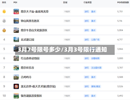Screen dimensions: 130x100
Task: Select heat index value 3,787
Action: [120, 68]
